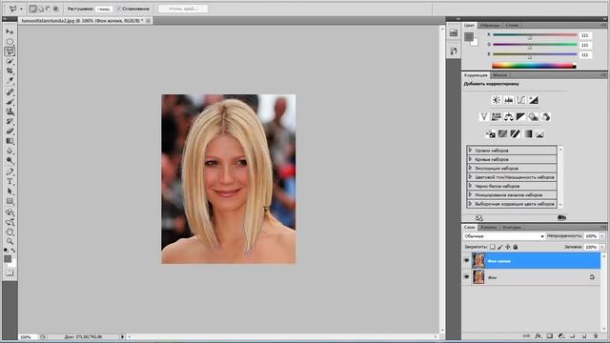Select the Clone Stamp tool
This screenshot has width=610, height=343.
point(10,111)
